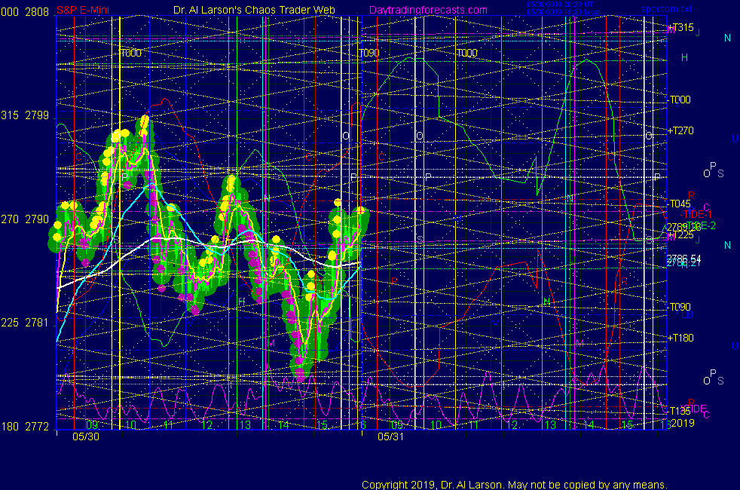The image size is (740, 490).
Task: Click the red "-TIDE-1" label
Action: click(x=696, y=215)
